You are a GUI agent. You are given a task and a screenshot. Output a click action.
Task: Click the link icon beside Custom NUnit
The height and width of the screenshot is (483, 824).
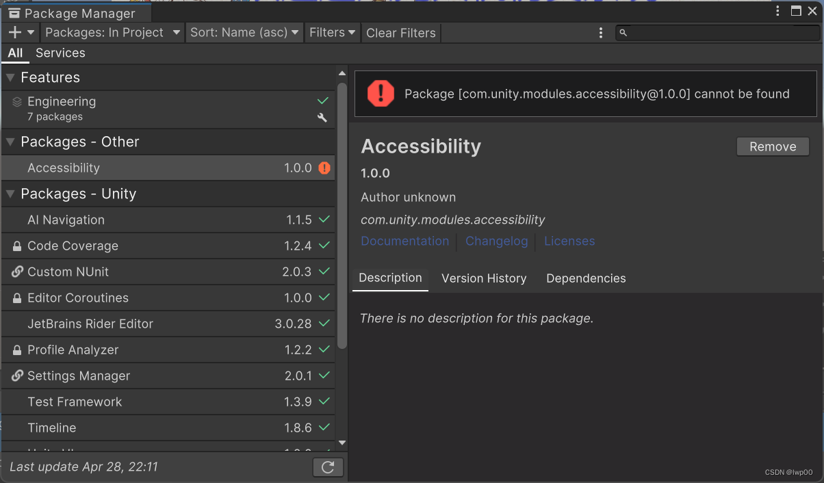coord(16,272)
